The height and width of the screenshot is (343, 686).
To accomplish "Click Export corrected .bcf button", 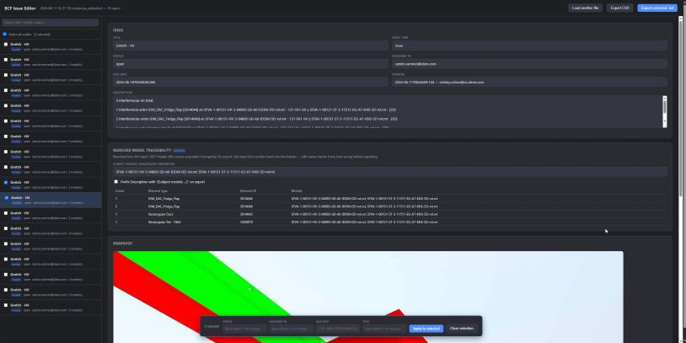I will (x=657, y=8).
